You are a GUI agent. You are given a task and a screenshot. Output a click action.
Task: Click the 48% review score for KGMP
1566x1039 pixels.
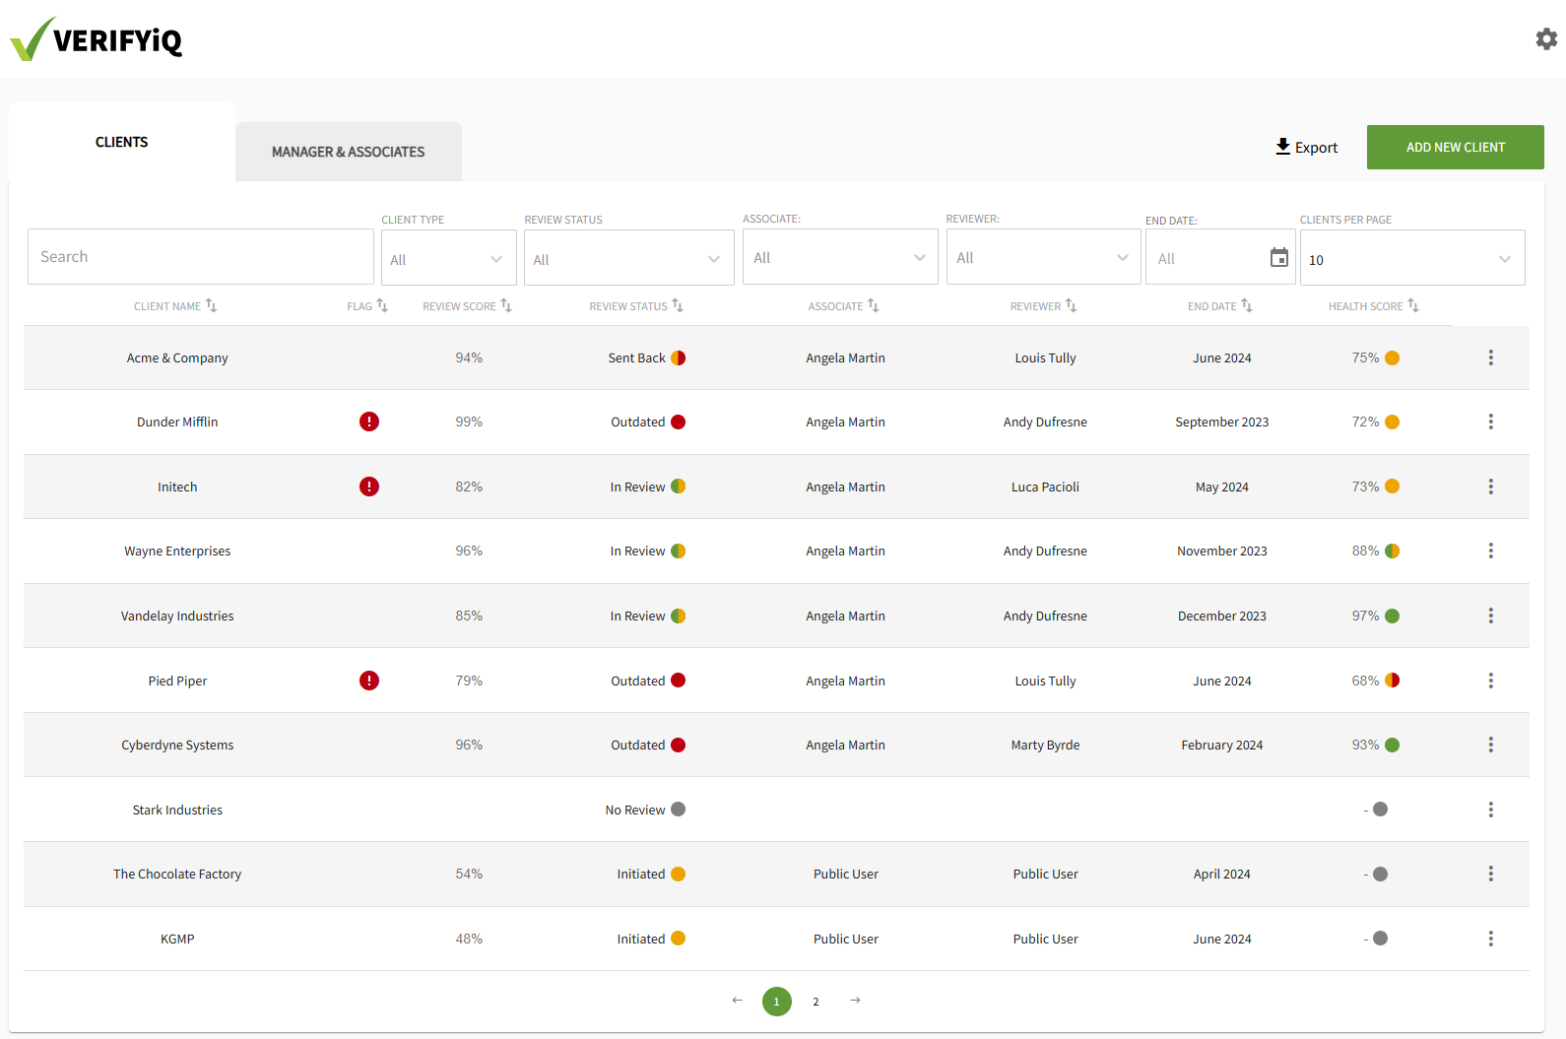(x=469, y=939)
